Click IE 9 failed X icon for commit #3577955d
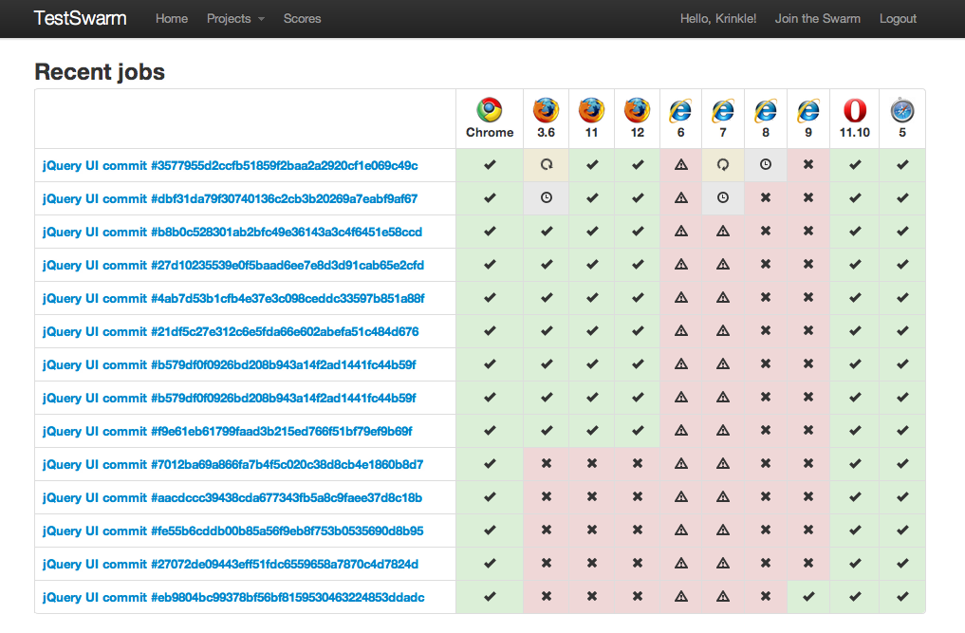This screenshot has width=965, height=633. [808, 164]
